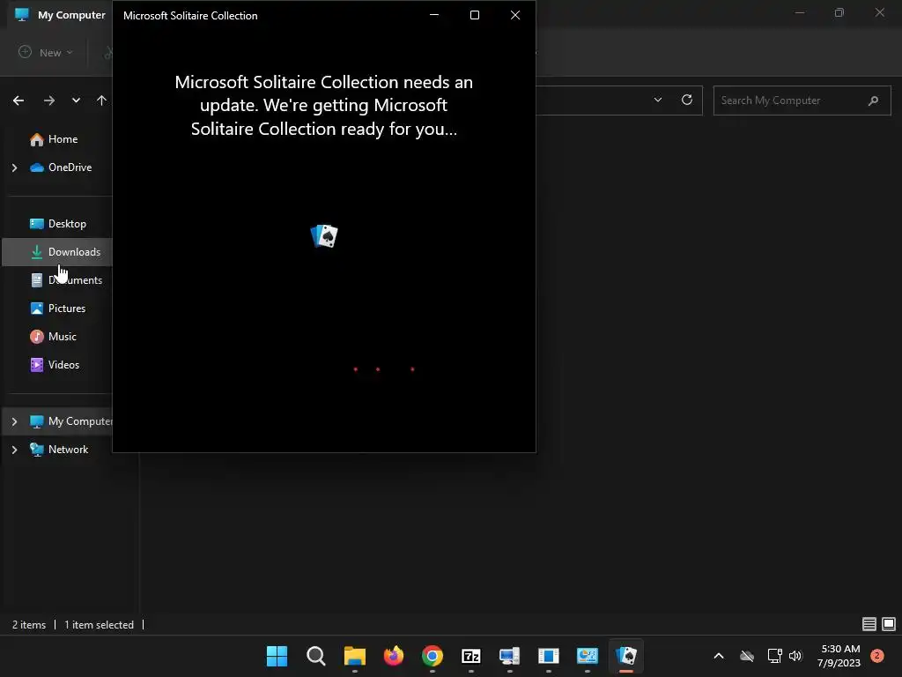This screenshot has height=677, width=902.
Task: Click the Search My Computer field
Action: (802, 100)
